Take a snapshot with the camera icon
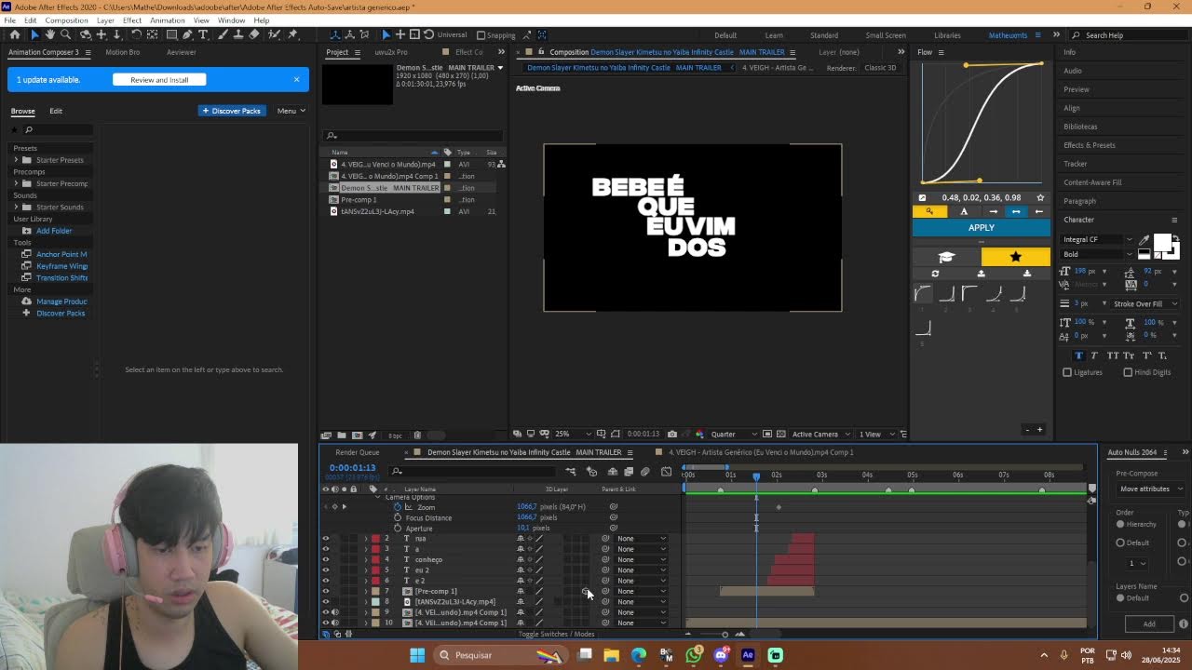The image size is (1192, 670). click(x=672, y=434)
